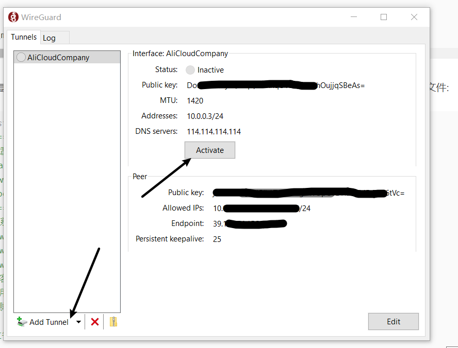Select the AliCloudCompany tunnel in the list
Image resolution: width=458 pixels, height=348 pixels.
click(x=67, y=58)
